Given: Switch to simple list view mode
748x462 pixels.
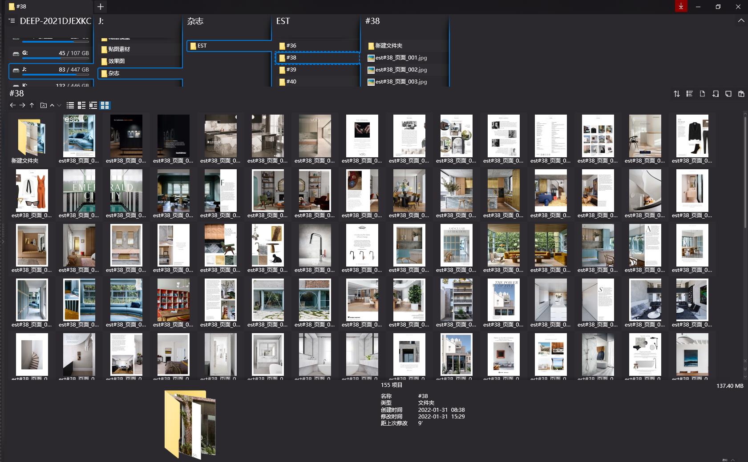Looking at the screenshot, I should tap(70, 105).
